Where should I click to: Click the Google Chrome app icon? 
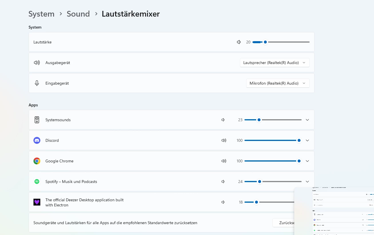click(37, 161)
